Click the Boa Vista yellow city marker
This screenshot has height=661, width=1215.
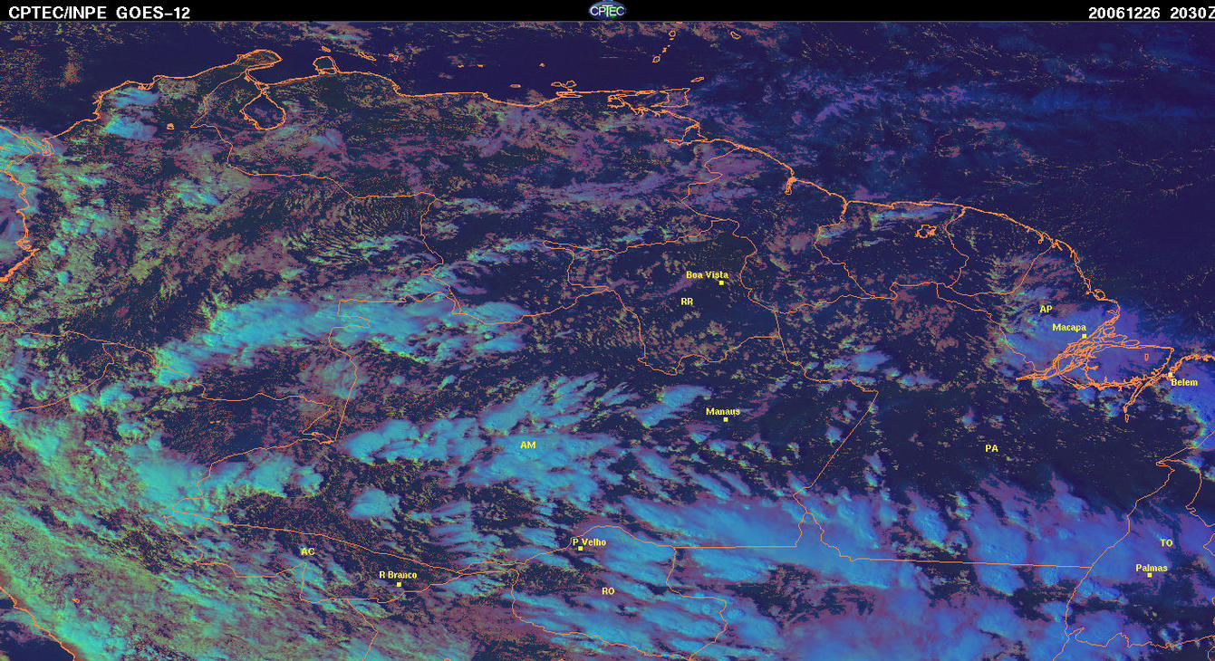[721, 283]
